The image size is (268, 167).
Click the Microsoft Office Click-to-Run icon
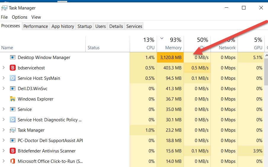click(x=13, y=161)
